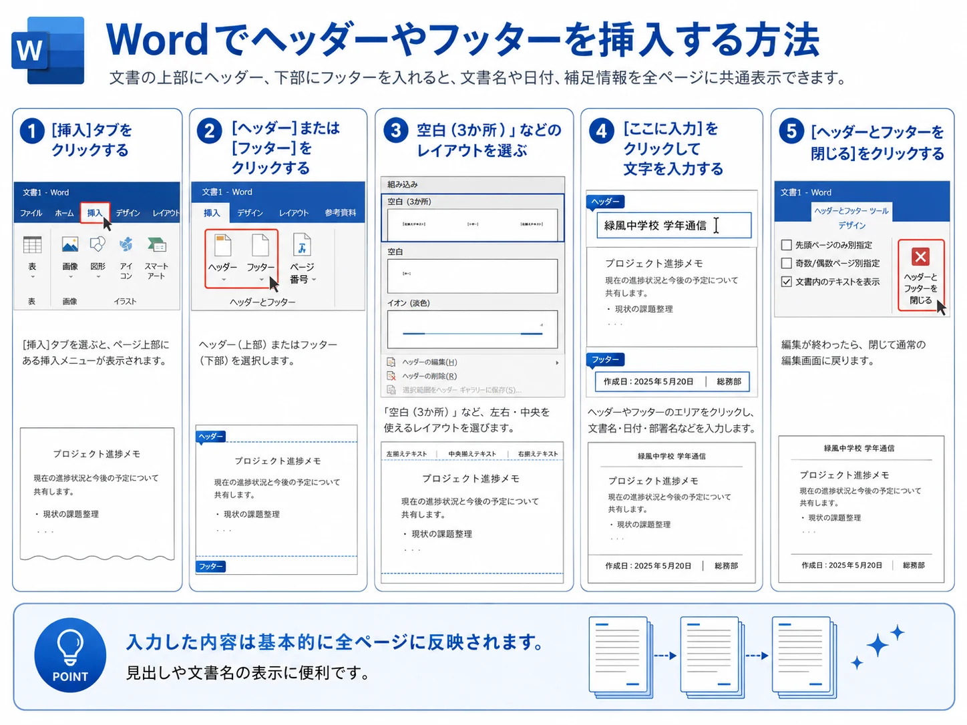Open スマートアート in step 1 ribbon

pos(156,244)
